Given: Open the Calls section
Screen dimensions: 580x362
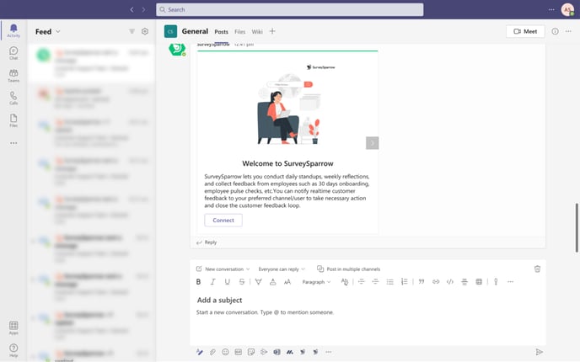Looking at the screenshot, I should coord(13,98).
